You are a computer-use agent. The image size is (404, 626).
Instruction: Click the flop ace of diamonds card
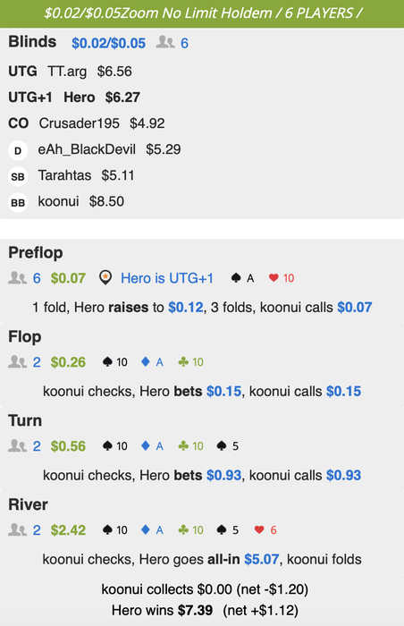point(152,362)
